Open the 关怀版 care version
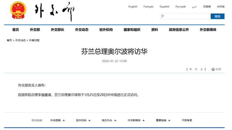This screenshot has height=130, width=232. click(x=221, y=6)
